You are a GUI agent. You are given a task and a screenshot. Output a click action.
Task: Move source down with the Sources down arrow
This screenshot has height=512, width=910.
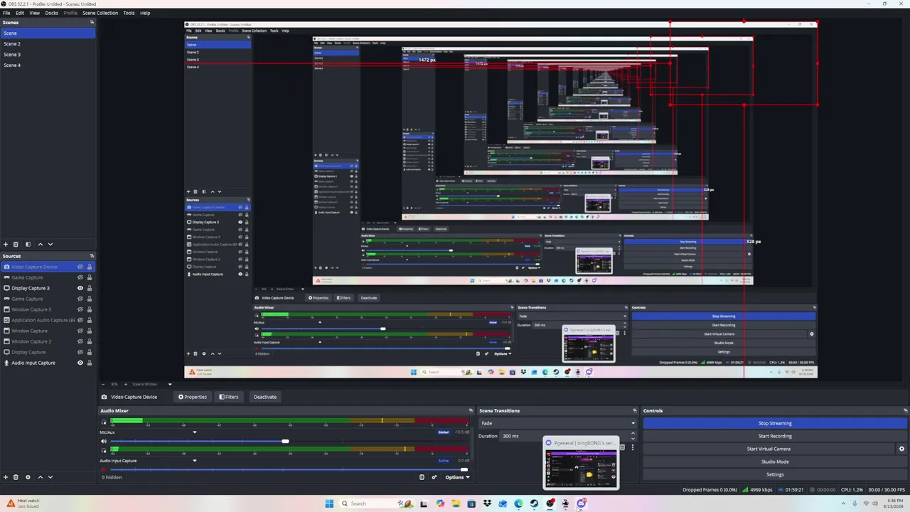(x=50, y=477)
